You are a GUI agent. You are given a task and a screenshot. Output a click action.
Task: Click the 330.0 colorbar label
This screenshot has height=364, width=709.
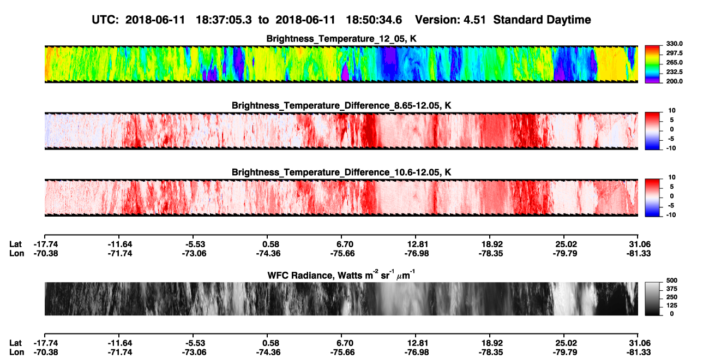(675, 44)
